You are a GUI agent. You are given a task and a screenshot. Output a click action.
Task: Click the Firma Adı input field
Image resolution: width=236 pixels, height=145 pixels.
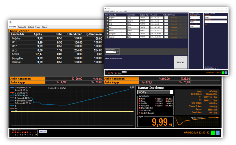(216, 18)
